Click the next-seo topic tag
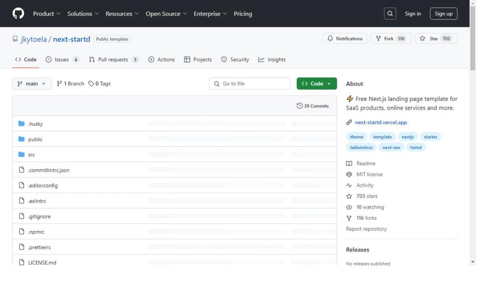The image size is (482, 301). pos(391,147)
